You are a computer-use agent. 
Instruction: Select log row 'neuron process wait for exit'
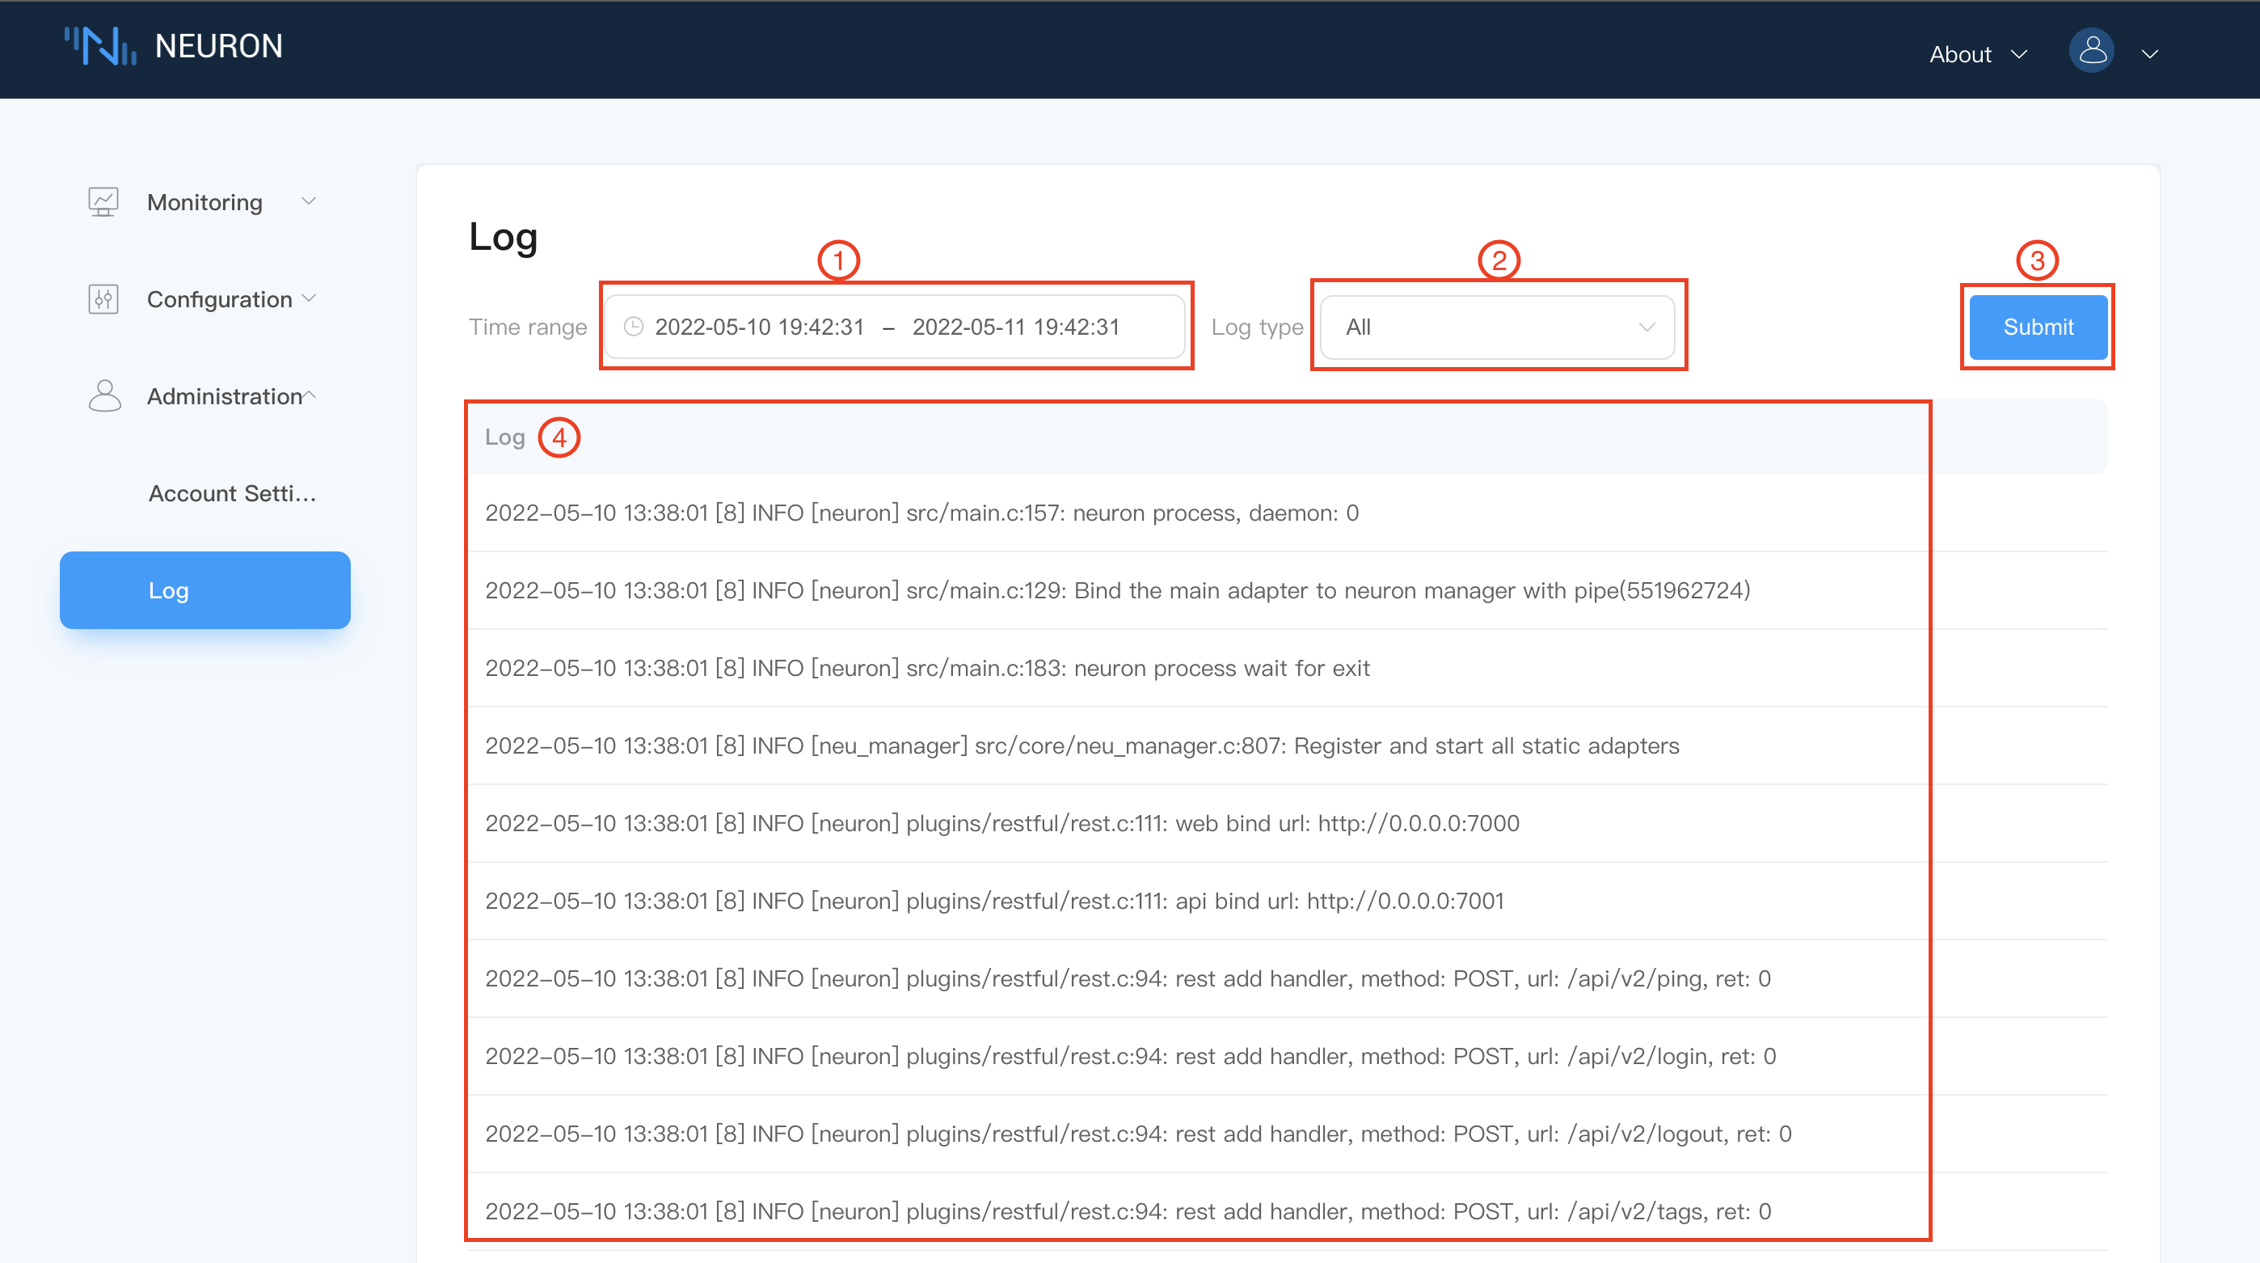click(1287, 669)
